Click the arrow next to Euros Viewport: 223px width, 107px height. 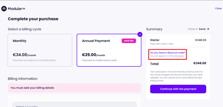pyautogui.click(x=208, y=29)
